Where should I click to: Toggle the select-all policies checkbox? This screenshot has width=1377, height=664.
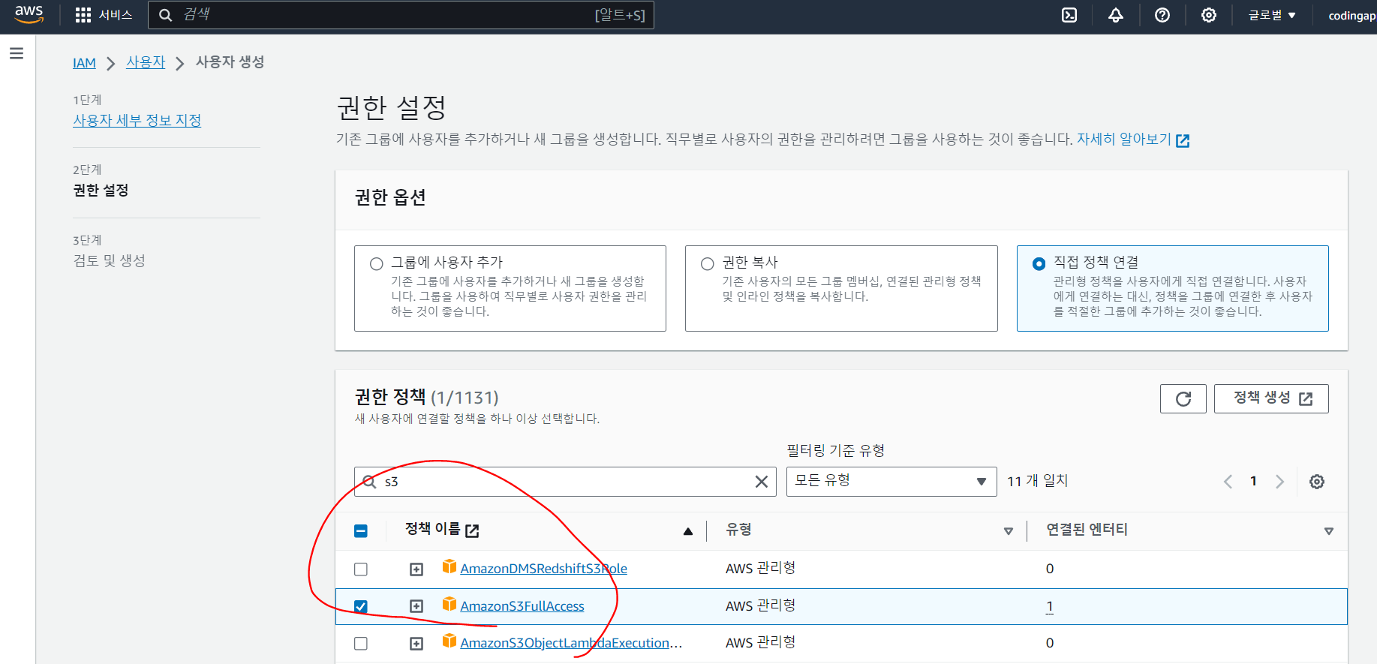pos(361,531)
